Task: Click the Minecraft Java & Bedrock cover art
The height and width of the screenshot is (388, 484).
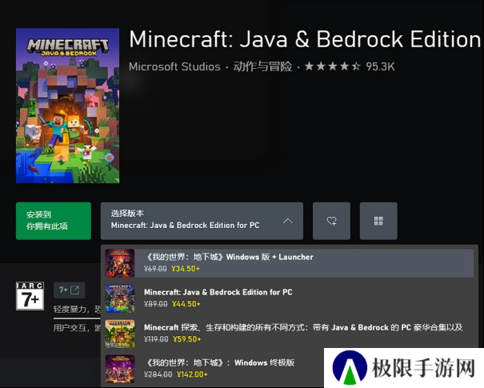Action: (x=67, y=106)
